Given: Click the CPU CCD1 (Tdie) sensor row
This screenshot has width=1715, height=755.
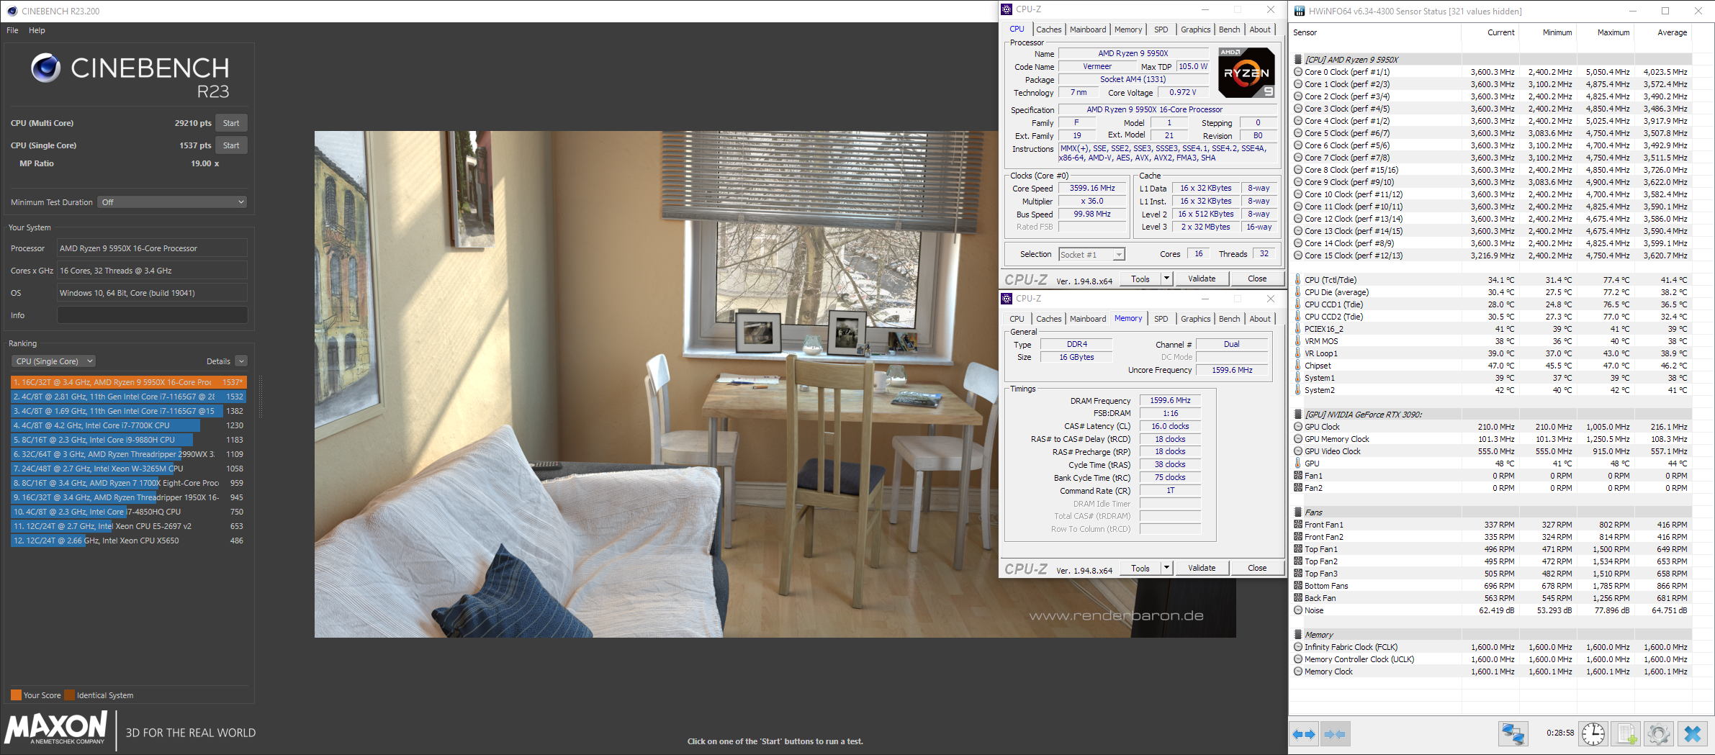Looking at the screenshot, I should (1492, 304).
